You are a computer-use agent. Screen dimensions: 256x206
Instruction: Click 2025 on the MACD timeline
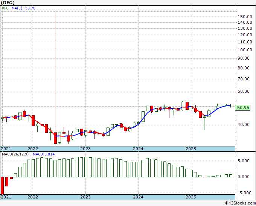191,197
